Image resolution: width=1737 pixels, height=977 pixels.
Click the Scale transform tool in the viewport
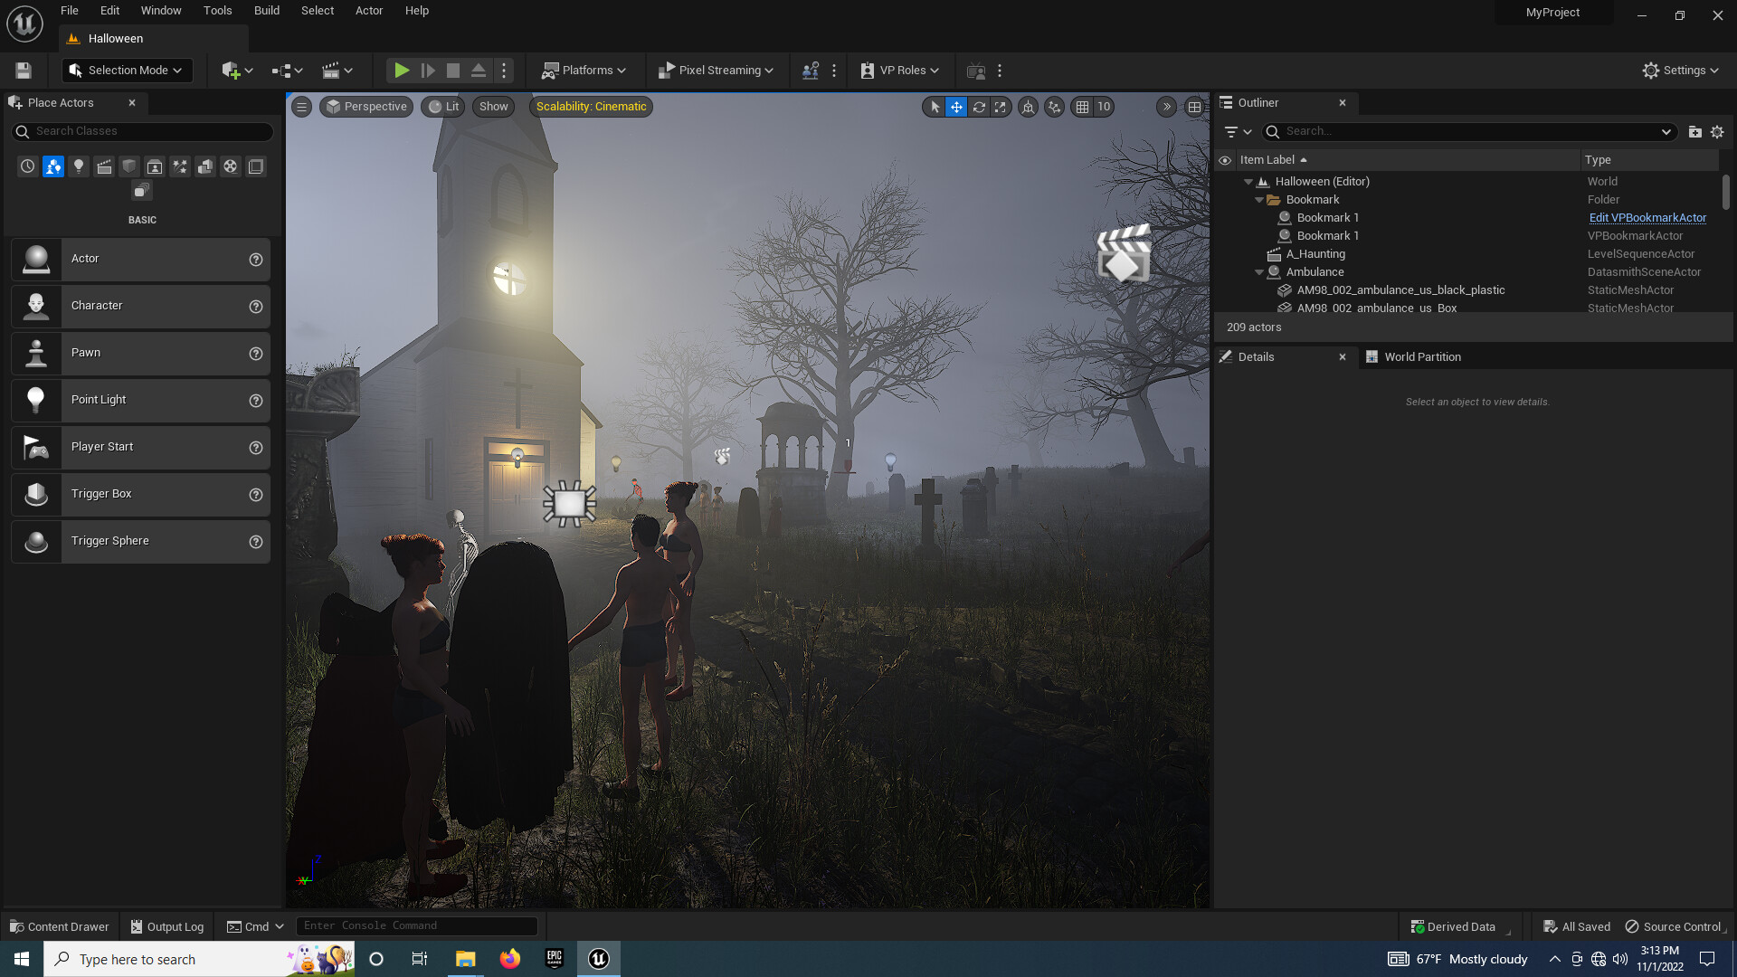pyautogui.click(x=1001, y=107)
